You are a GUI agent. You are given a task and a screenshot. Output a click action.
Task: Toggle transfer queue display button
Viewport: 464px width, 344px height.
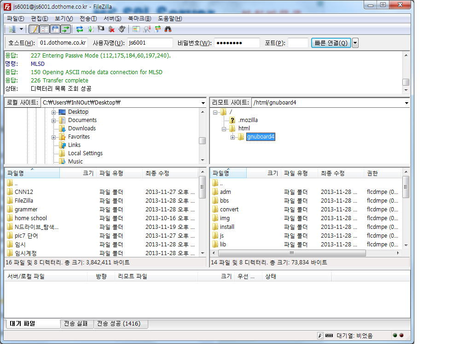[66, 29]
